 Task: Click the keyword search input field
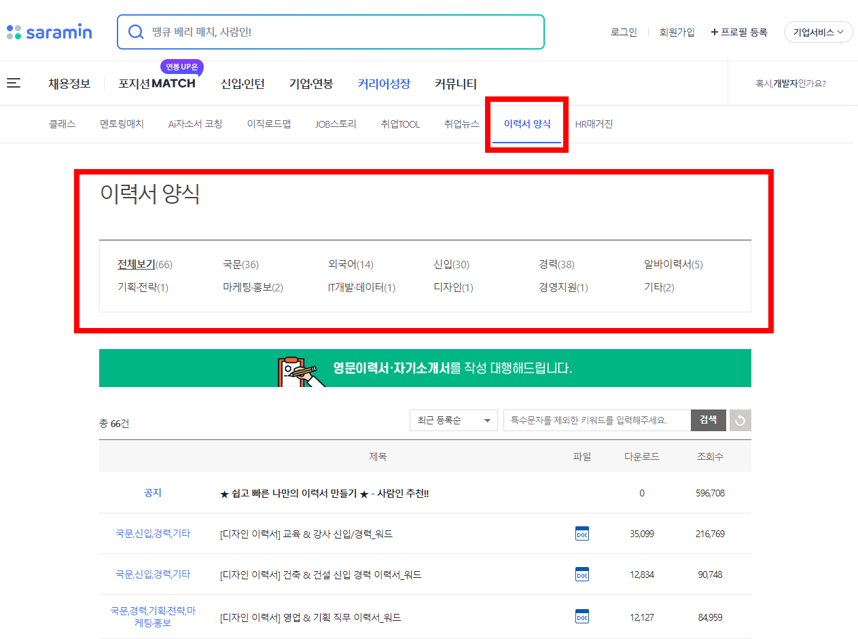(596, 420)
